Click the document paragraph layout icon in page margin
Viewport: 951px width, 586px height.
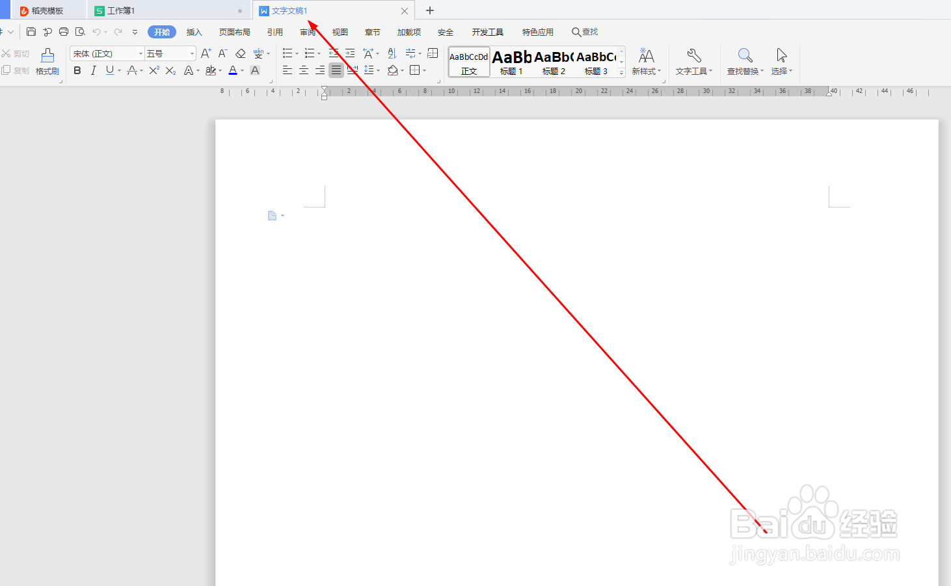pos(273,215)
